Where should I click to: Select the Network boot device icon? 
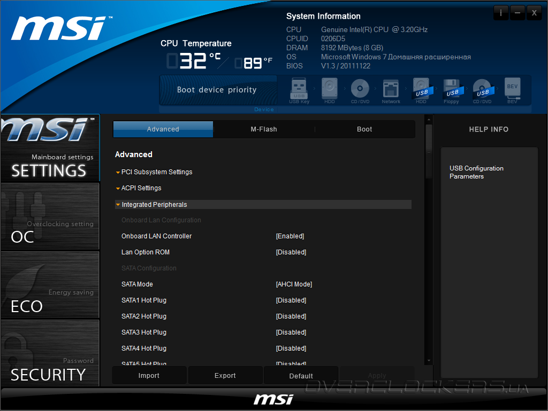click(x=391, y=91)
